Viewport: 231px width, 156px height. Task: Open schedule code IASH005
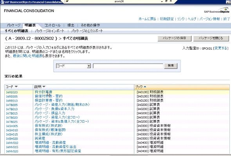12,126
